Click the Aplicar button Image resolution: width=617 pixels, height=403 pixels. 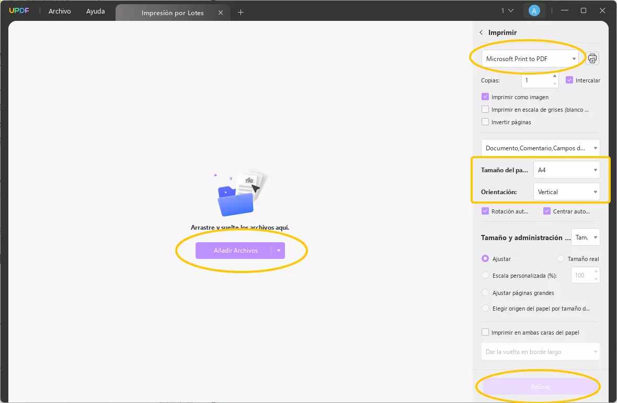point(541,387)
